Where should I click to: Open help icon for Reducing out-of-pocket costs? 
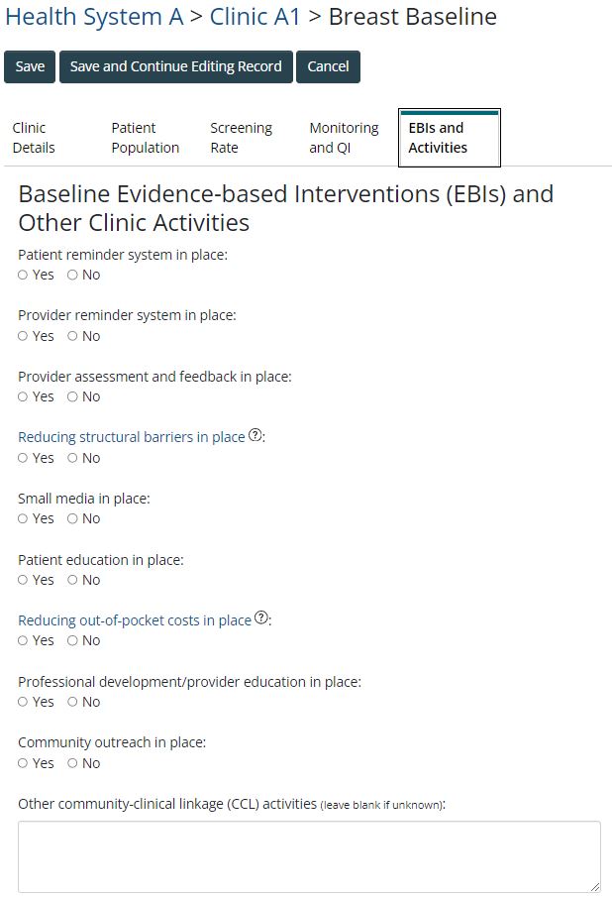pos(261,619)
